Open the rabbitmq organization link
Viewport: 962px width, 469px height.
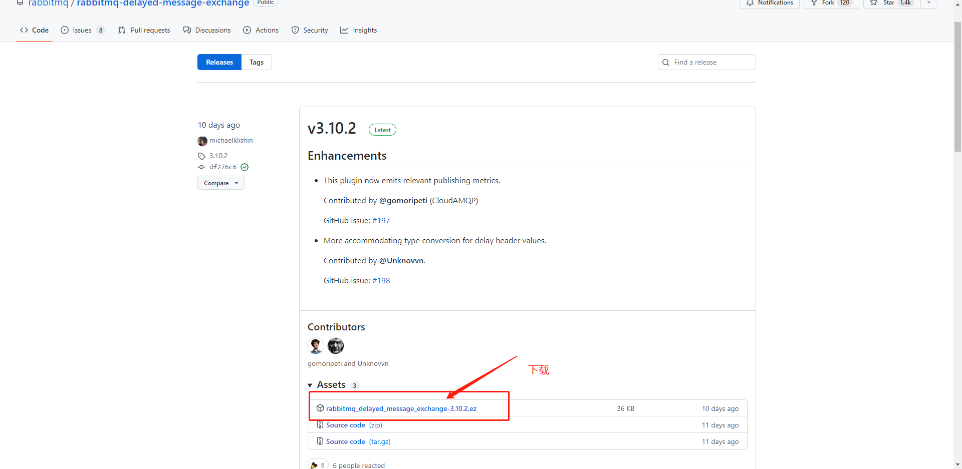pyautogui.click(x=48, y=4)
